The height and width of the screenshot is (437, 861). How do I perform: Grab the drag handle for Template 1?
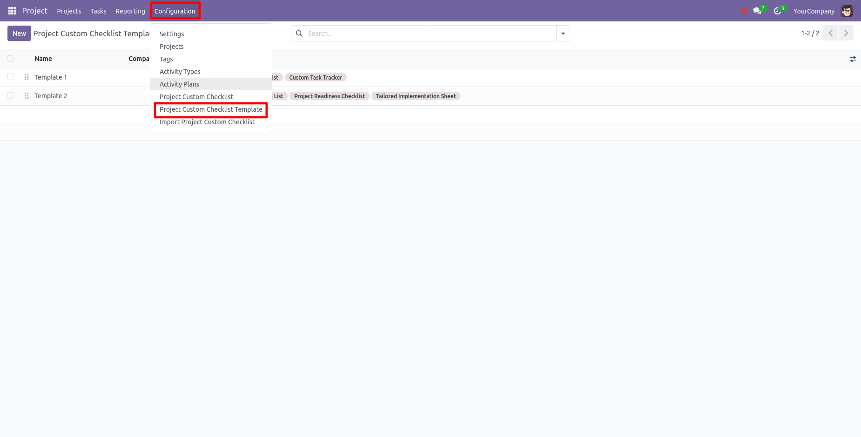(27, 77)
